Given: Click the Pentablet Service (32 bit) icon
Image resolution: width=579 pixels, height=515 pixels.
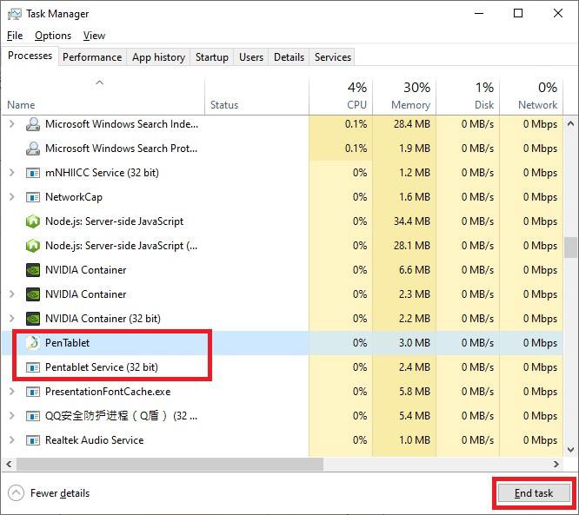Looking at the screenshot, I should 33,367.
